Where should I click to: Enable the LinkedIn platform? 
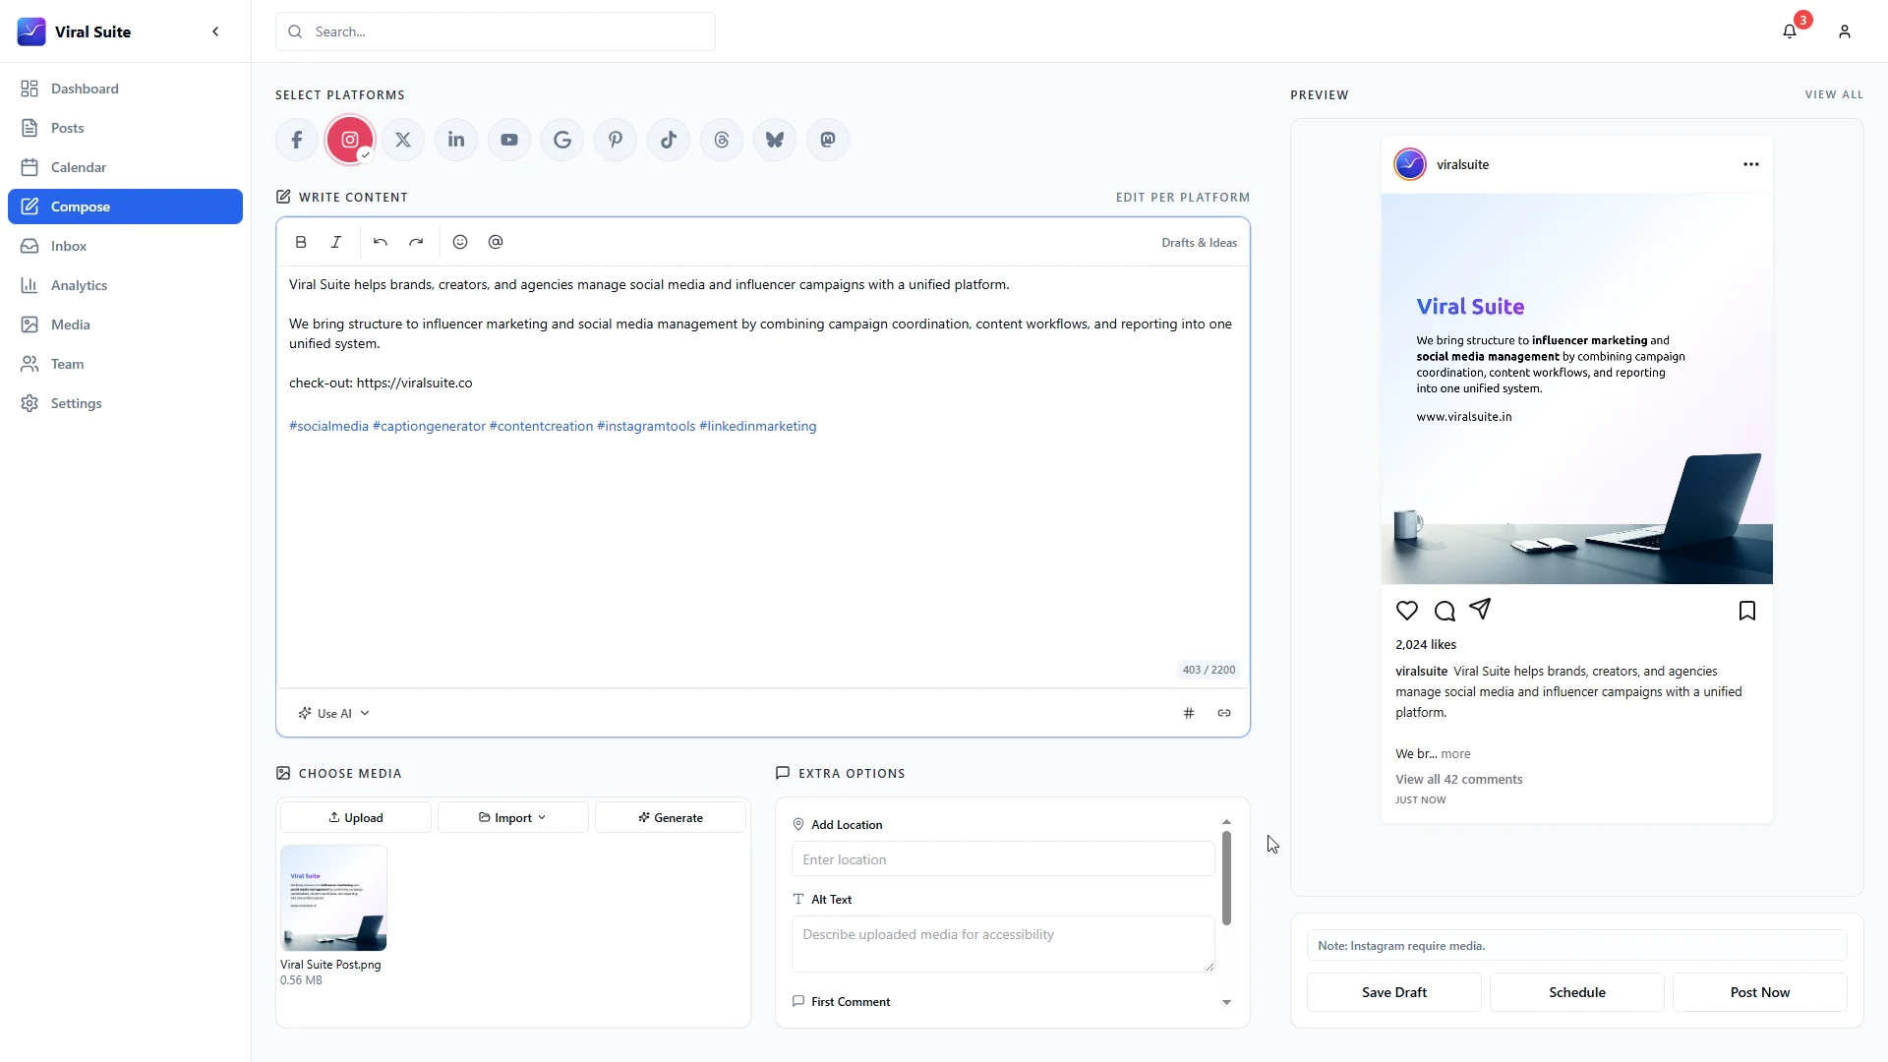pos(455,139)
